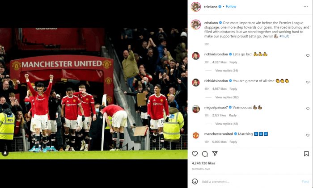Open the three-dot more options menu
Image resolution: width=313 pixels, height=188 pixels.
(305, 7)
